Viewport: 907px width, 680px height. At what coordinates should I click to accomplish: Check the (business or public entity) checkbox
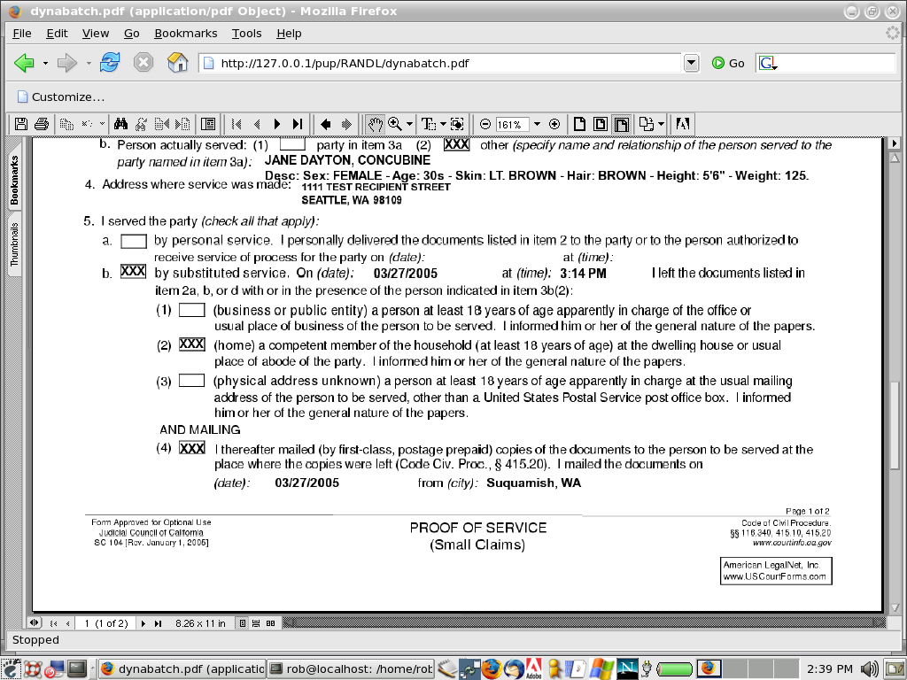click(x=192, y=310)
